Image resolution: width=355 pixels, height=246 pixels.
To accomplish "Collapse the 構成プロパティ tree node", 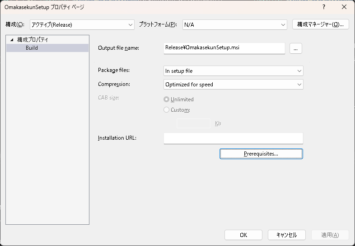I will 12,40.
